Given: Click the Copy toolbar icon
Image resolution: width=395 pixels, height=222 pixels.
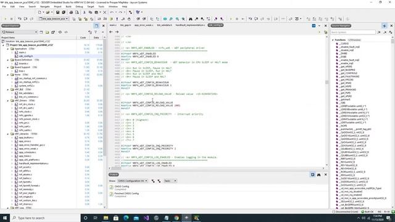Looking at the screenshot, I should click(90, 12).
